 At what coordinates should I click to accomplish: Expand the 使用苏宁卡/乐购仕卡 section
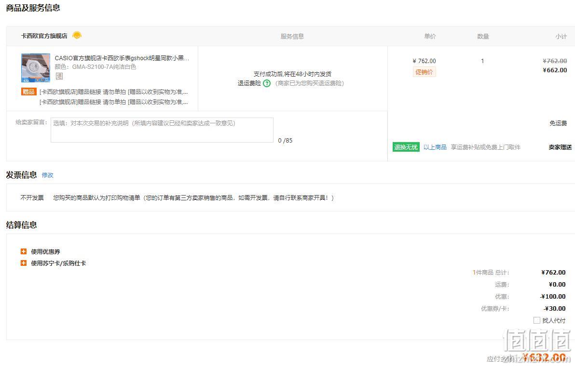click(x=24, y=263)
